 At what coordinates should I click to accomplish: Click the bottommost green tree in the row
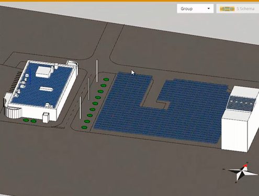tap(84, 128)
